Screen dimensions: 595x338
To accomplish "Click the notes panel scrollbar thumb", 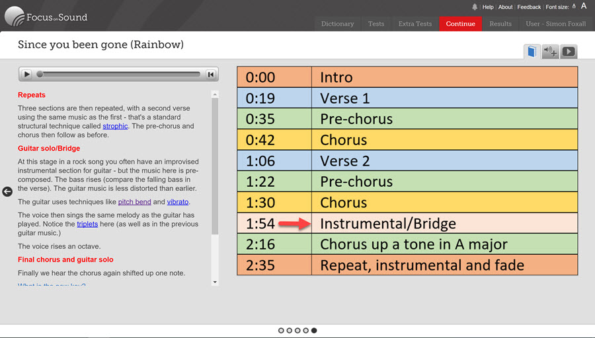I will [x=215, y=166].
